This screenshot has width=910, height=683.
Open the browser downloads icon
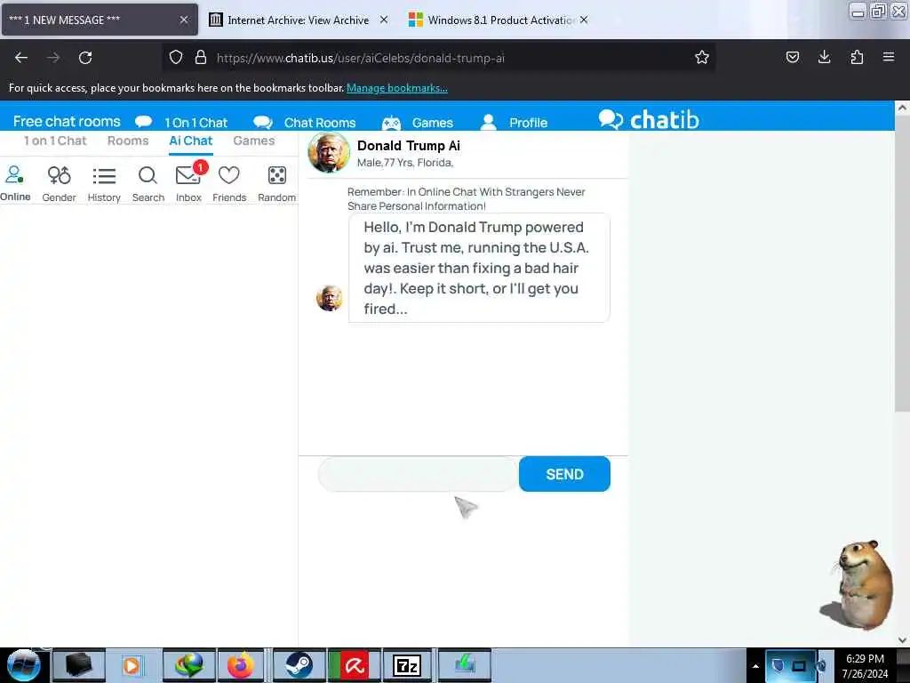tap(824, 57)
